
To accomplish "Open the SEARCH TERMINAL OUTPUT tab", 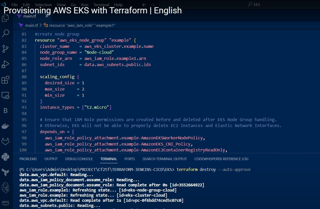I will coord(165,159).
